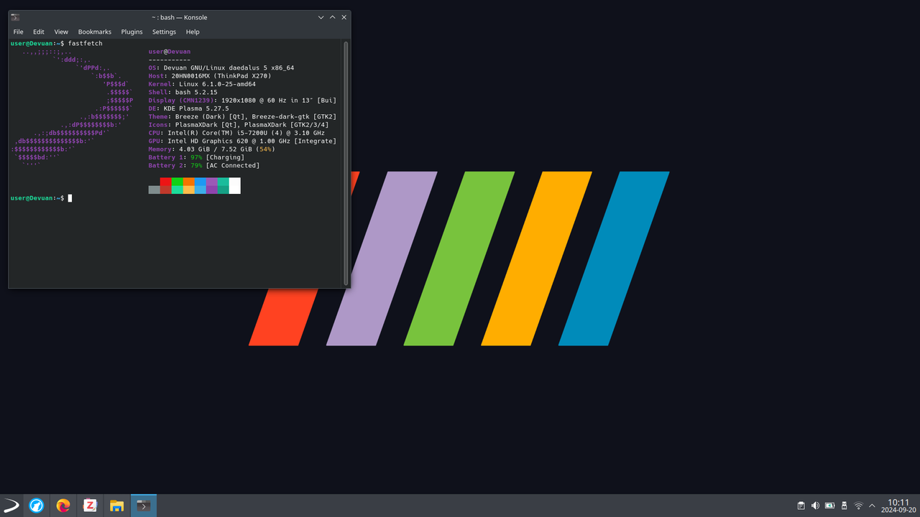Open removable devices tray icon
The height and width of the screenshot is (517, 920).
[844, 506]
